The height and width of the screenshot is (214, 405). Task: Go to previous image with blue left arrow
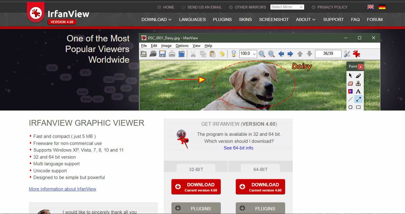coord(281,54)
